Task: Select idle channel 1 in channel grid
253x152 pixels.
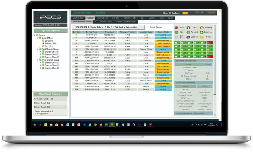Action: coord(177,43)
